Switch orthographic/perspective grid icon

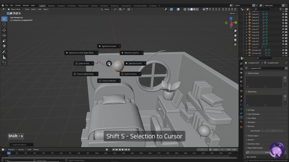click(235, 44)
